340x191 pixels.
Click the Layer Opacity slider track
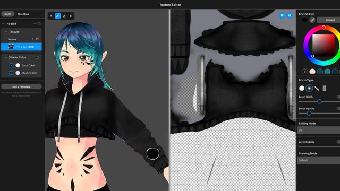tap(319, 146)
